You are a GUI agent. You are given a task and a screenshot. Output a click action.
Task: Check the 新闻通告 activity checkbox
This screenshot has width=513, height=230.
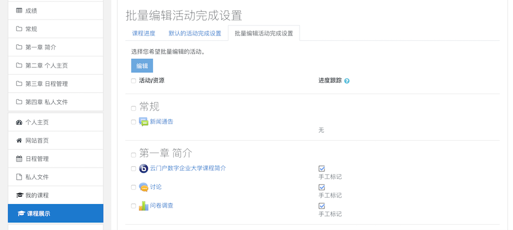click(x=133, y=122)
